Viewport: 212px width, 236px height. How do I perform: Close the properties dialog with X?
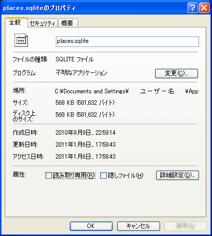pyautogui.click(x=205, y=7)
